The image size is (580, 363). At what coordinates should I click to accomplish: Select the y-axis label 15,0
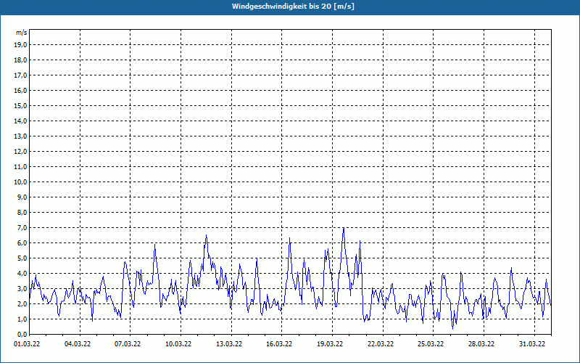[21, 105]
